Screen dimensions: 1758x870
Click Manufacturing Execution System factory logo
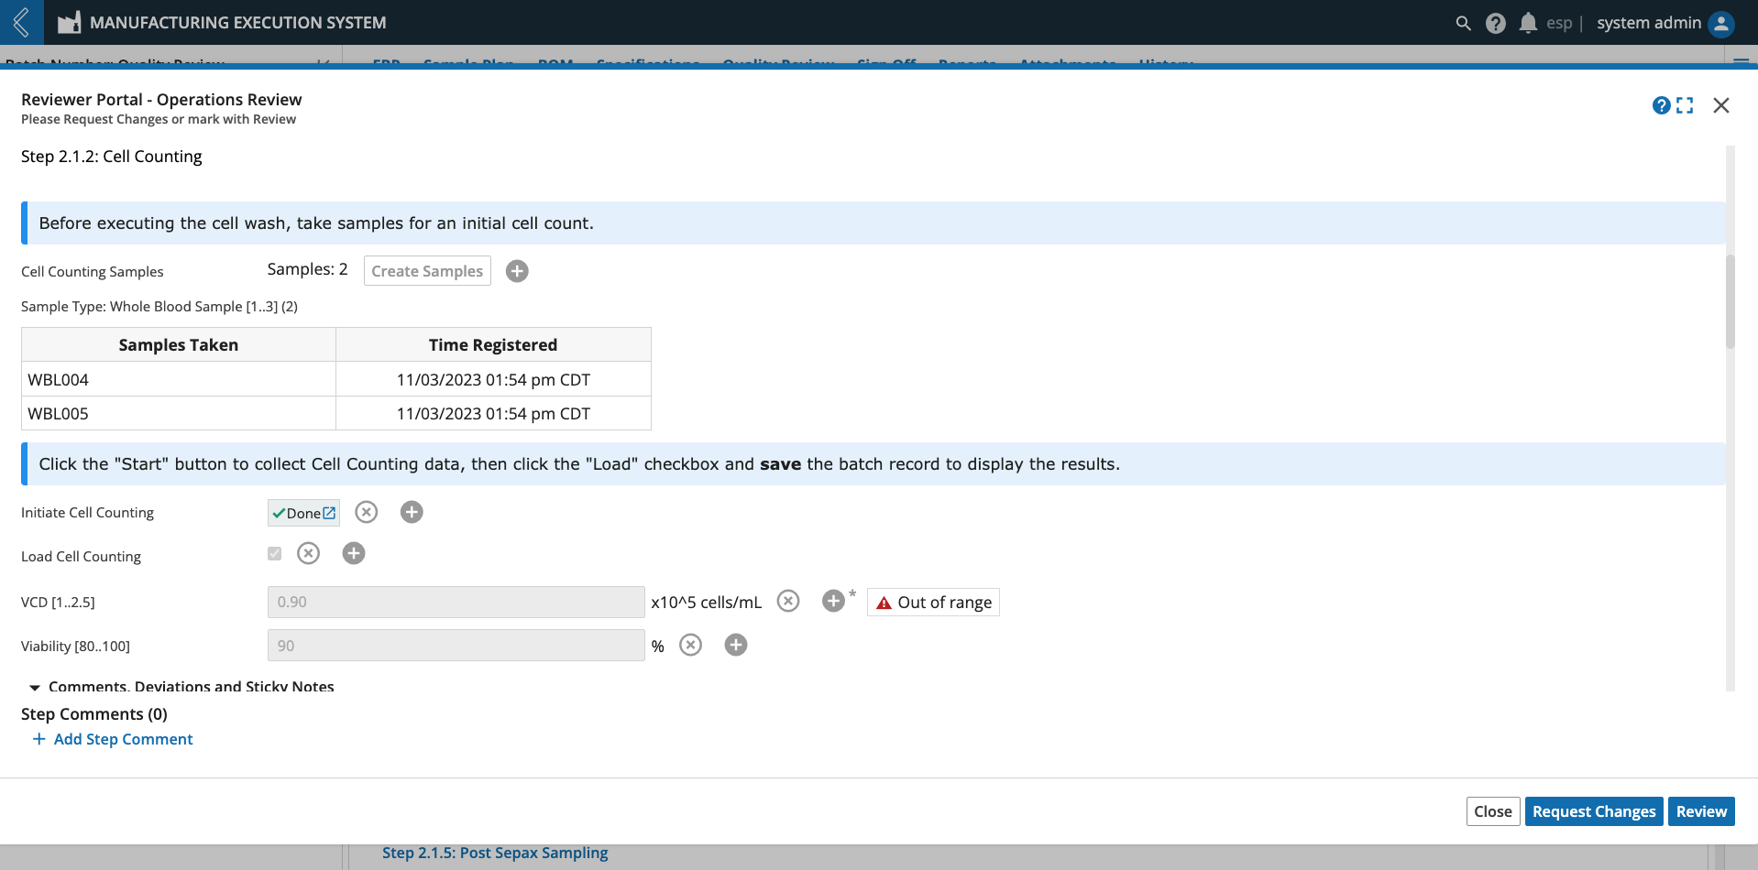[70, 22]
